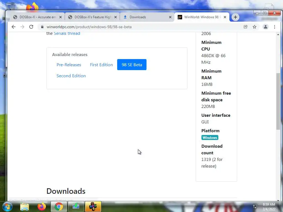Click the 220MB disk space value
This screenshot has height=212, width=283.
(208, 106)
